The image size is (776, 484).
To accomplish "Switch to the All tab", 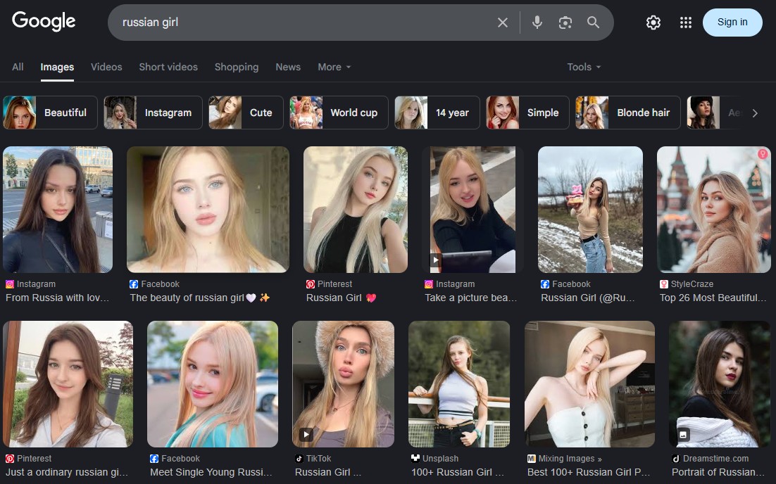I will [18, 67].
